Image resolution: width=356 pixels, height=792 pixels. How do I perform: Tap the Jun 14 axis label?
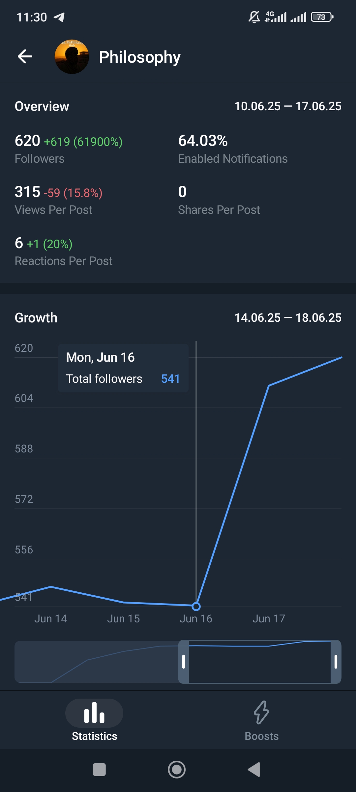click(x=51, y=619)
